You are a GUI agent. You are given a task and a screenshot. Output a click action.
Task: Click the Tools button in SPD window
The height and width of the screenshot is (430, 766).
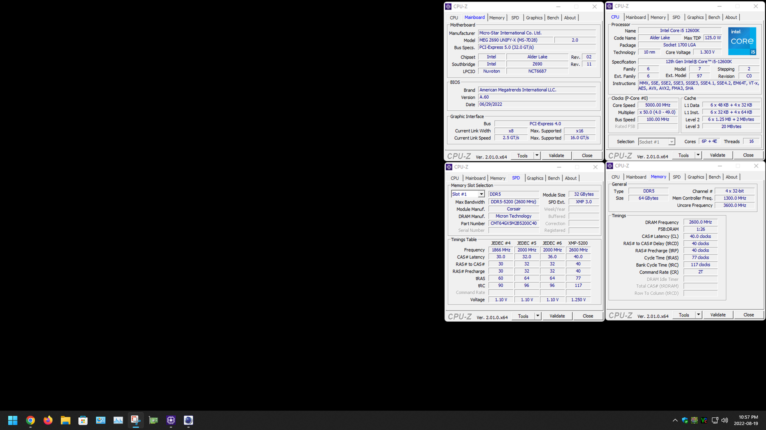pos(523,316)
